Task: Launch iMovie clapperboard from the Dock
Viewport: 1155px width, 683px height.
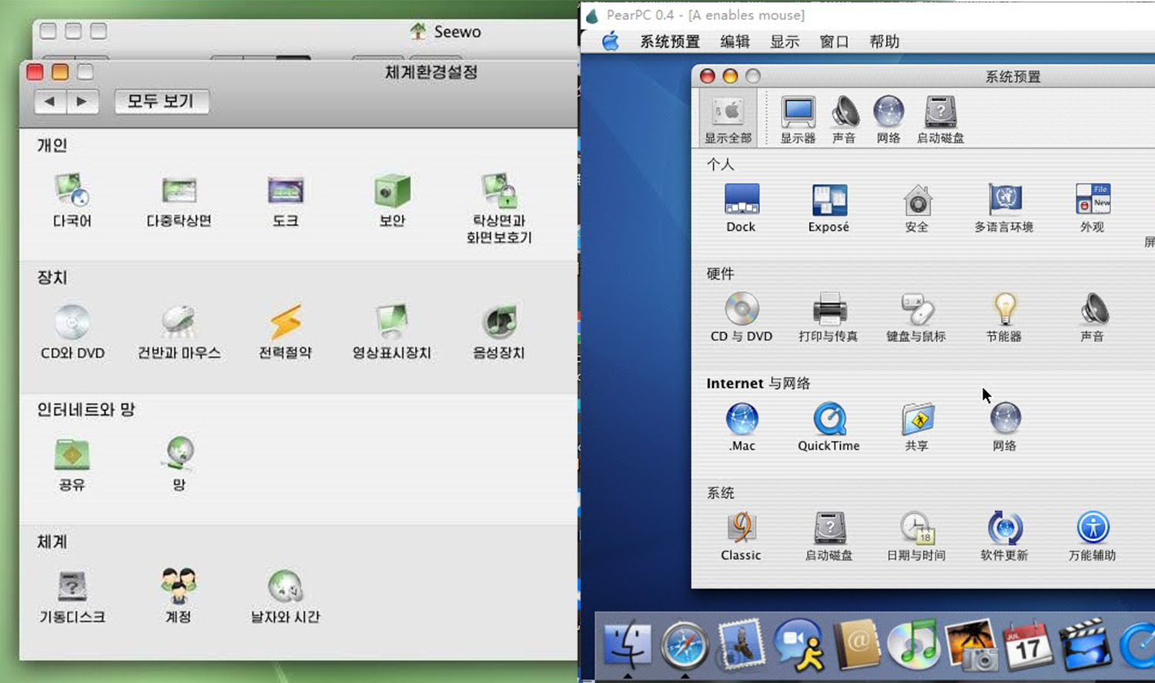Action: click(1086, 644)
